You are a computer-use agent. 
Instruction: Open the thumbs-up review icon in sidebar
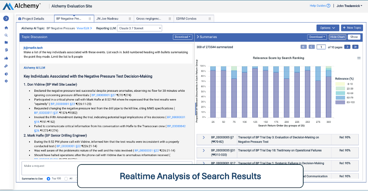6,58
